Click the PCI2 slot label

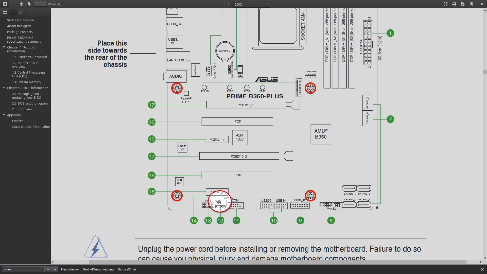238,175
